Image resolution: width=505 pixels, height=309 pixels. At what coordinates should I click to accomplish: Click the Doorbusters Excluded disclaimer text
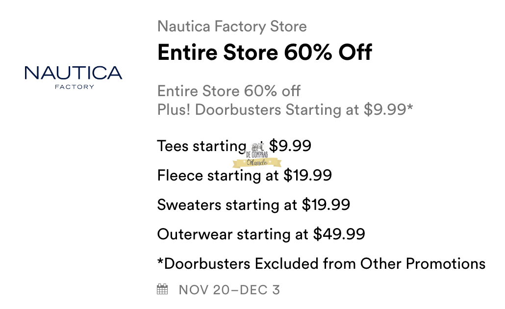coord(321,263)
